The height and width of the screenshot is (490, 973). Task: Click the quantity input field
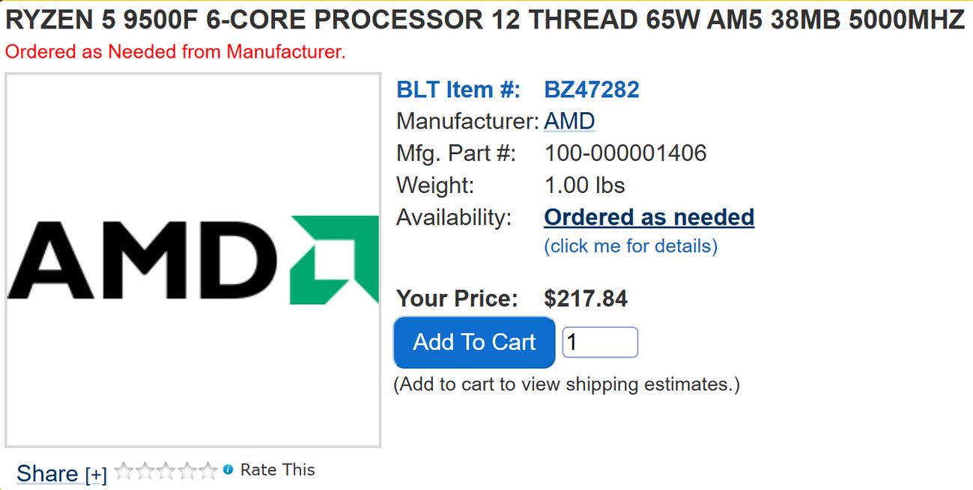coord(599,343)
